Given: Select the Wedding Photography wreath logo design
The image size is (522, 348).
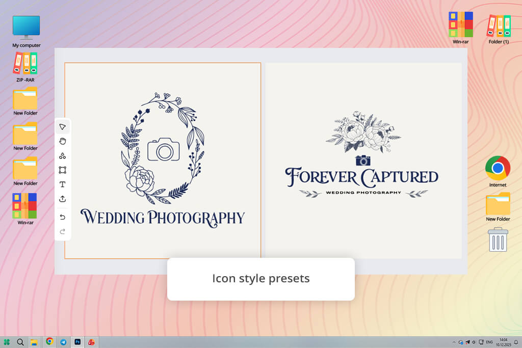Looking at the screenshot, I should coord(163,160).
